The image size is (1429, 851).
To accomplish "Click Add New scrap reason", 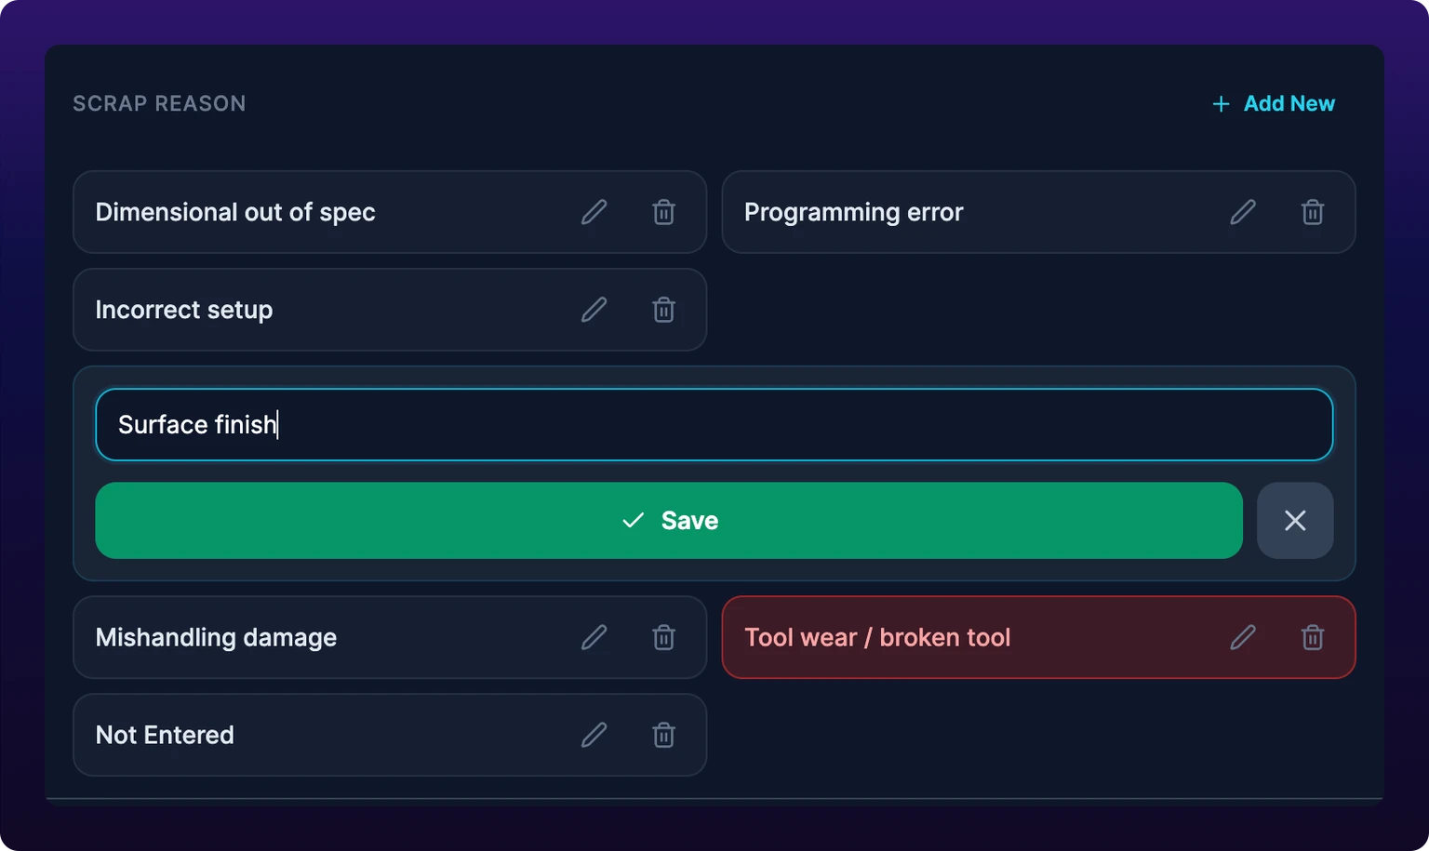I will tap(1274, 103).
